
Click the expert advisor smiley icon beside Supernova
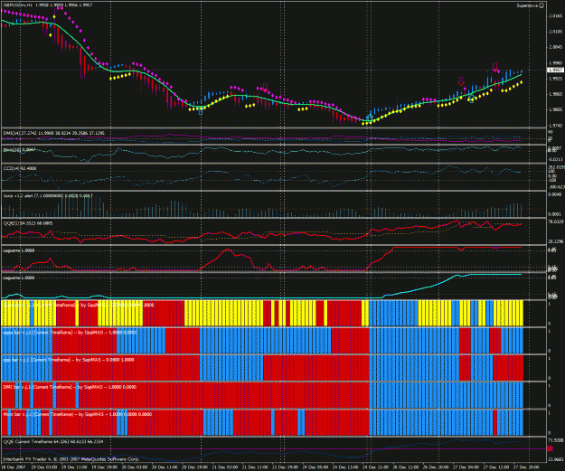coord(541,5)
